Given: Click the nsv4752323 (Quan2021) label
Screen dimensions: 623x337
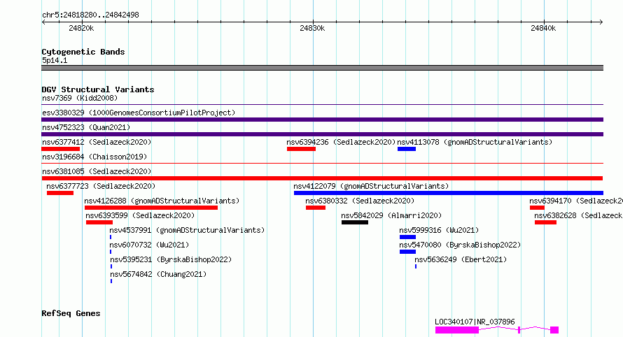Looking at the screenshot, I should tap(86, 127).
